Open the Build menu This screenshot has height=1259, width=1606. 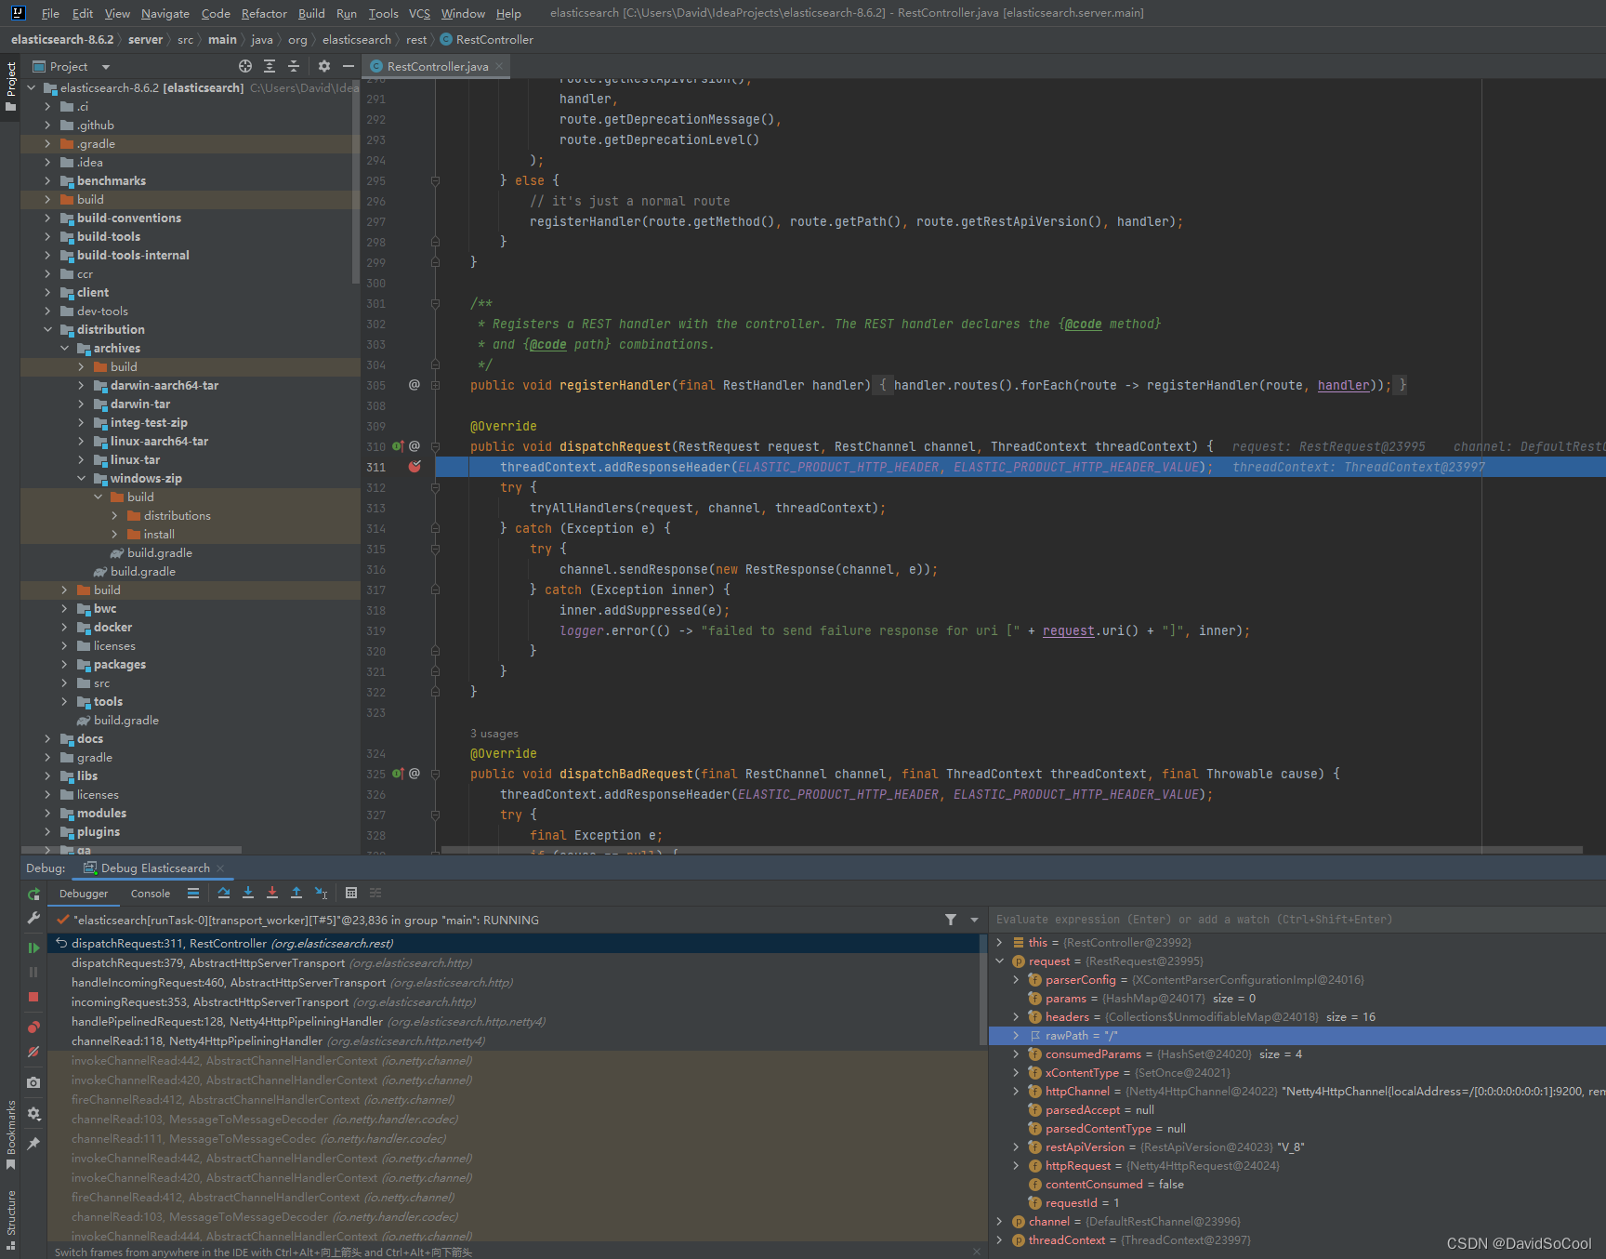pos(311,13)
